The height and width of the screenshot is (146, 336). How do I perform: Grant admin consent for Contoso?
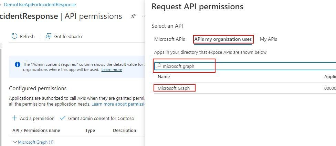[97, 118]
